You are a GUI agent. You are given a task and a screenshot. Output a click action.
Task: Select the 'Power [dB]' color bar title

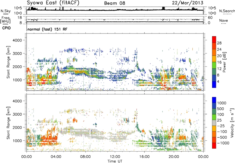coord(224,62)
